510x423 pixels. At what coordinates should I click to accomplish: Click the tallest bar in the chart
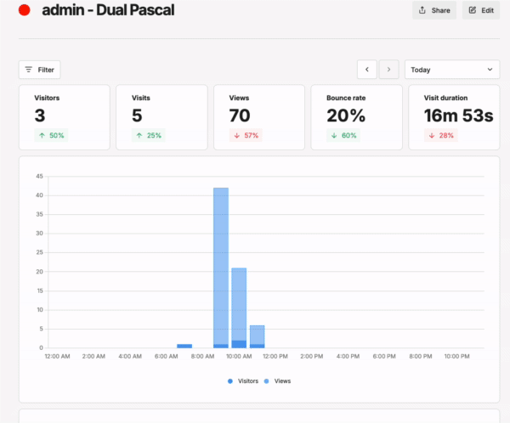221,268
